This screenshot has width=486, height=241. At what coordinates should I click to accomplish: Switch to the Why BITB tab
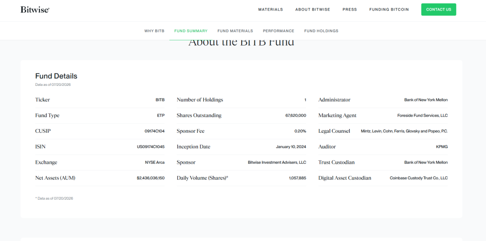(154, 31)
